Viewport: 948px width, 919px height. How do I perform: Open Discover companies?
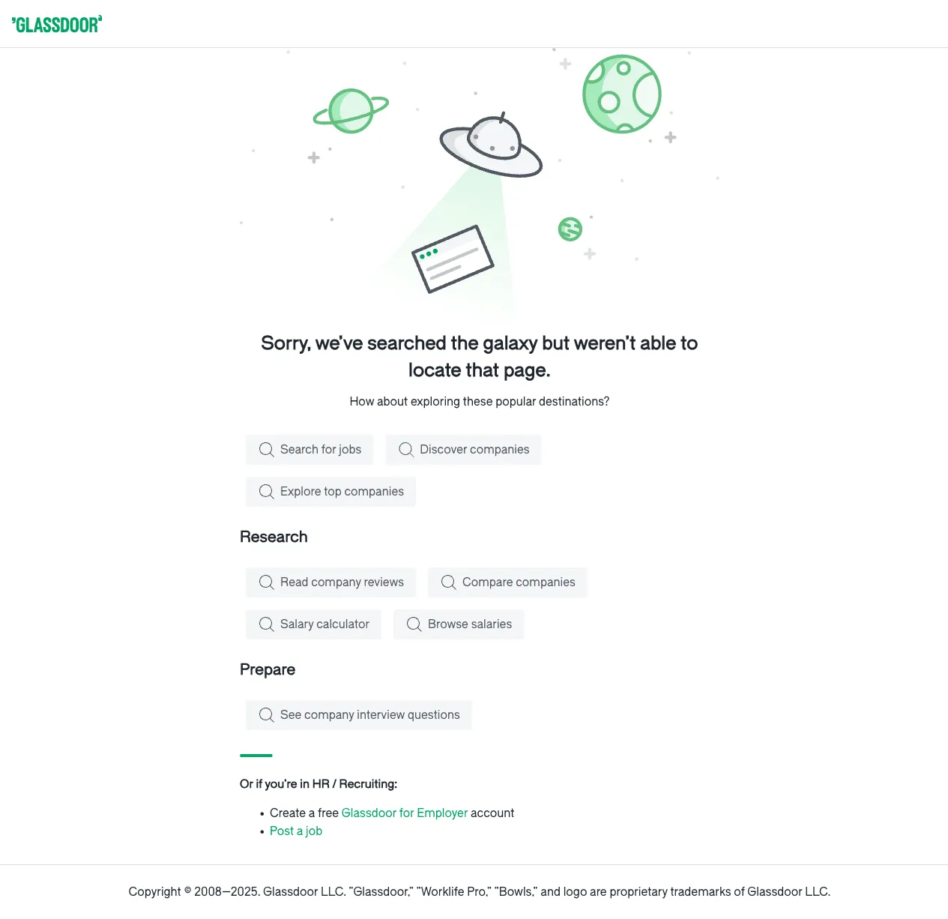pos(463,449)
